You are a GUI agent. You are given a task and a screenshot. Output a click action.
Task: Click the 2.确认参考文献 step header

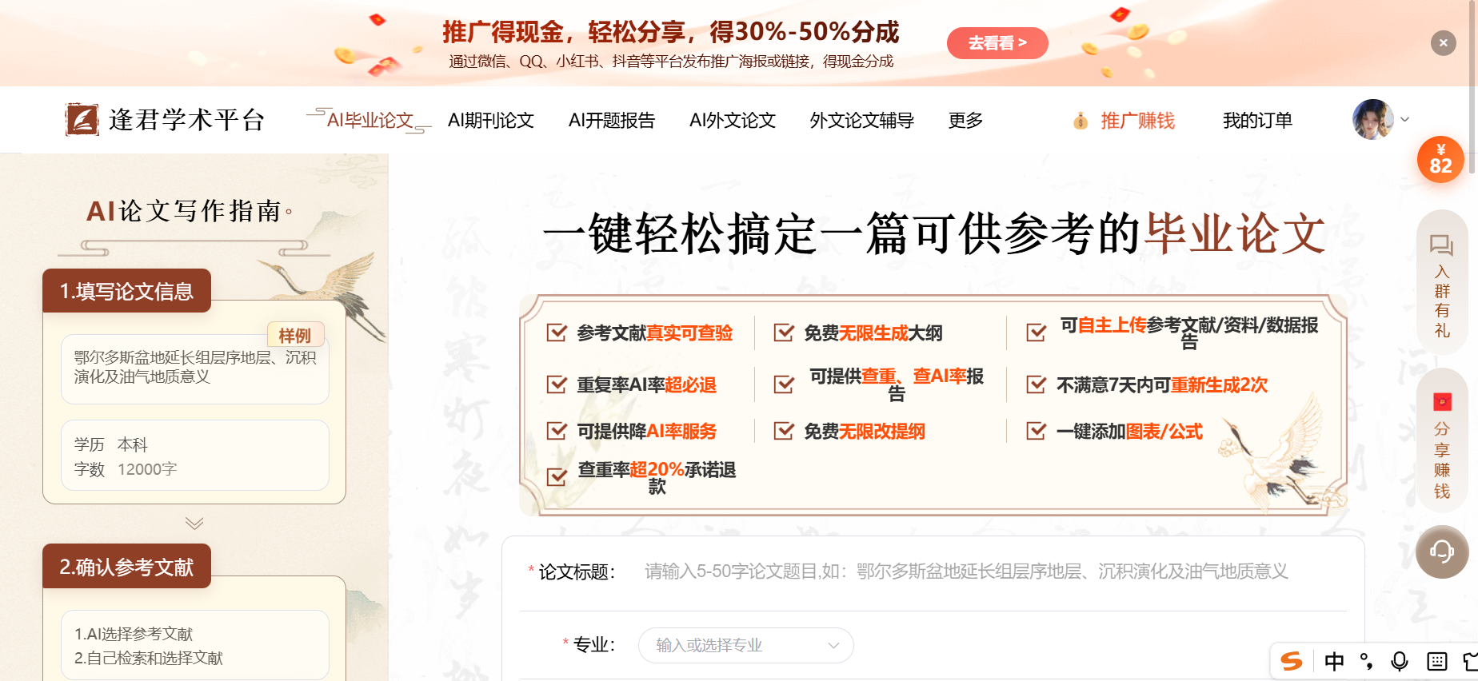[127, 567]
